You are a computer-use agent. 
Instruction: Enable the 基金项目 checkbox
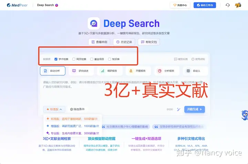[92, 59]
